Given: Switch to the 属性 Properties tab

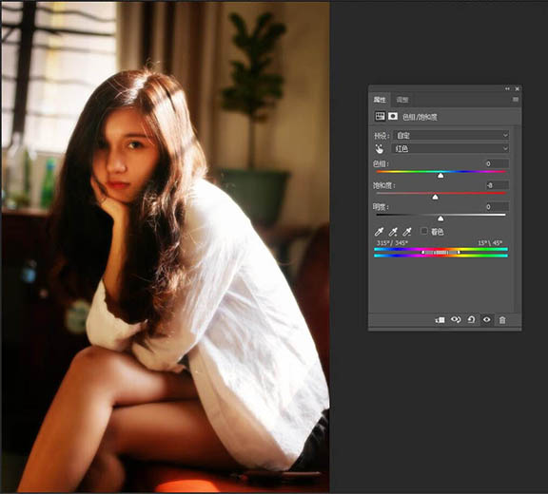Looking at the screenshot, I should click(x=380, y=100).
